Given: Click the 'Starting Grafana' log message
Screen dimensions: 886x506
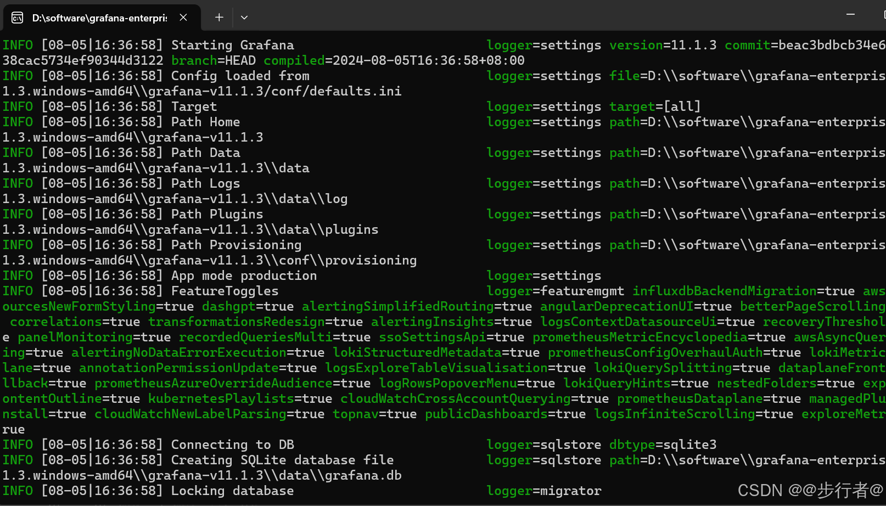Looking at the screenshot, I should tap(233, 45).
